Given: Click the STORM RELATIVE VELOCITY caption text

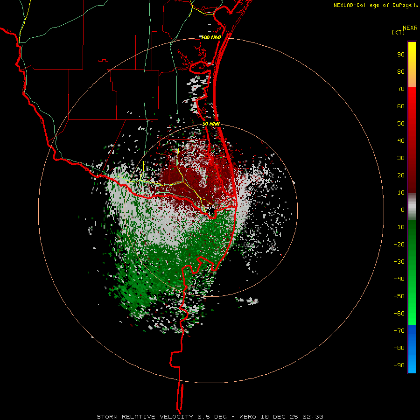Looking at the screenshot, I should (145, 417).
